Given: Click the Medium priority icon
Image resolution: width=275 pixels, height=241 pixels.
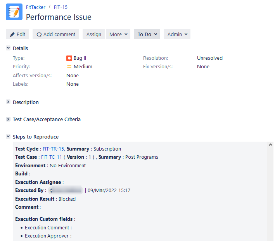Looking at the screenshot, I should click(69, 67).
